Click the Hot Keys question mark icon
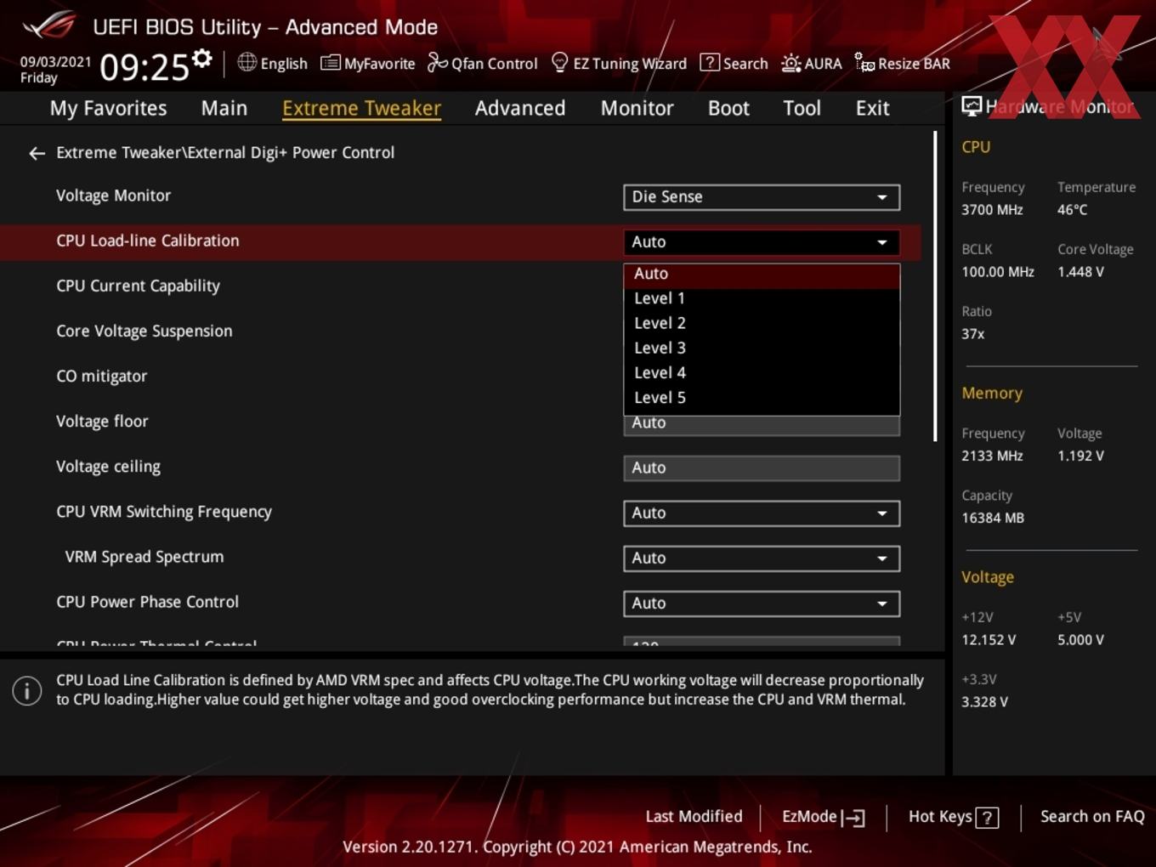The height and width of the screenshot is (867, 1156). pos(987,818)
